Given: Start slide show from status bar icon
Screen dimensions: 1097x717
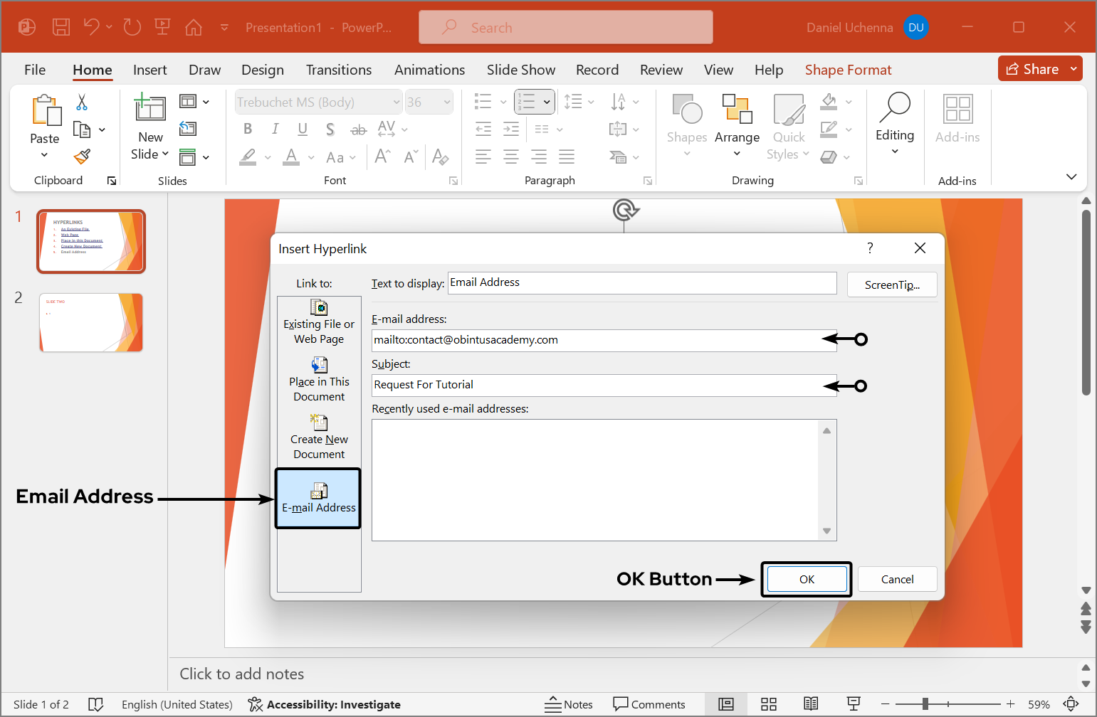Looking at the screenshot, I should tap(854, 704).
